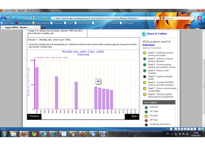Reload the page with the refresh icon
The image size is (205, 146).
[x=16, y=18]
